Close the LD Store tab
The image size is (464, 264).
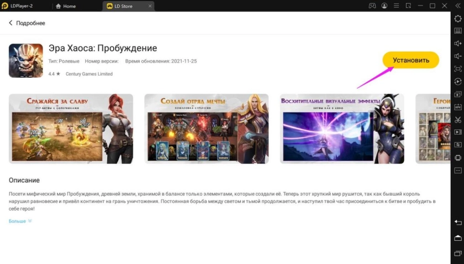point(150,6)
